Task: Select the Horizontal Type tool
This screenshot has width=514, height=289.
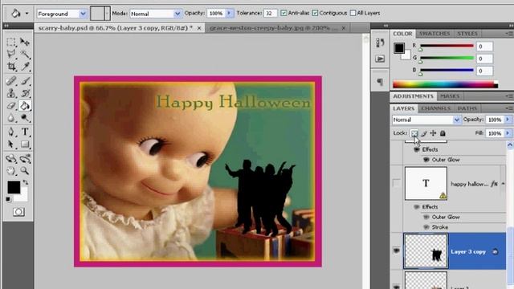Action: (x=25, y=132)
